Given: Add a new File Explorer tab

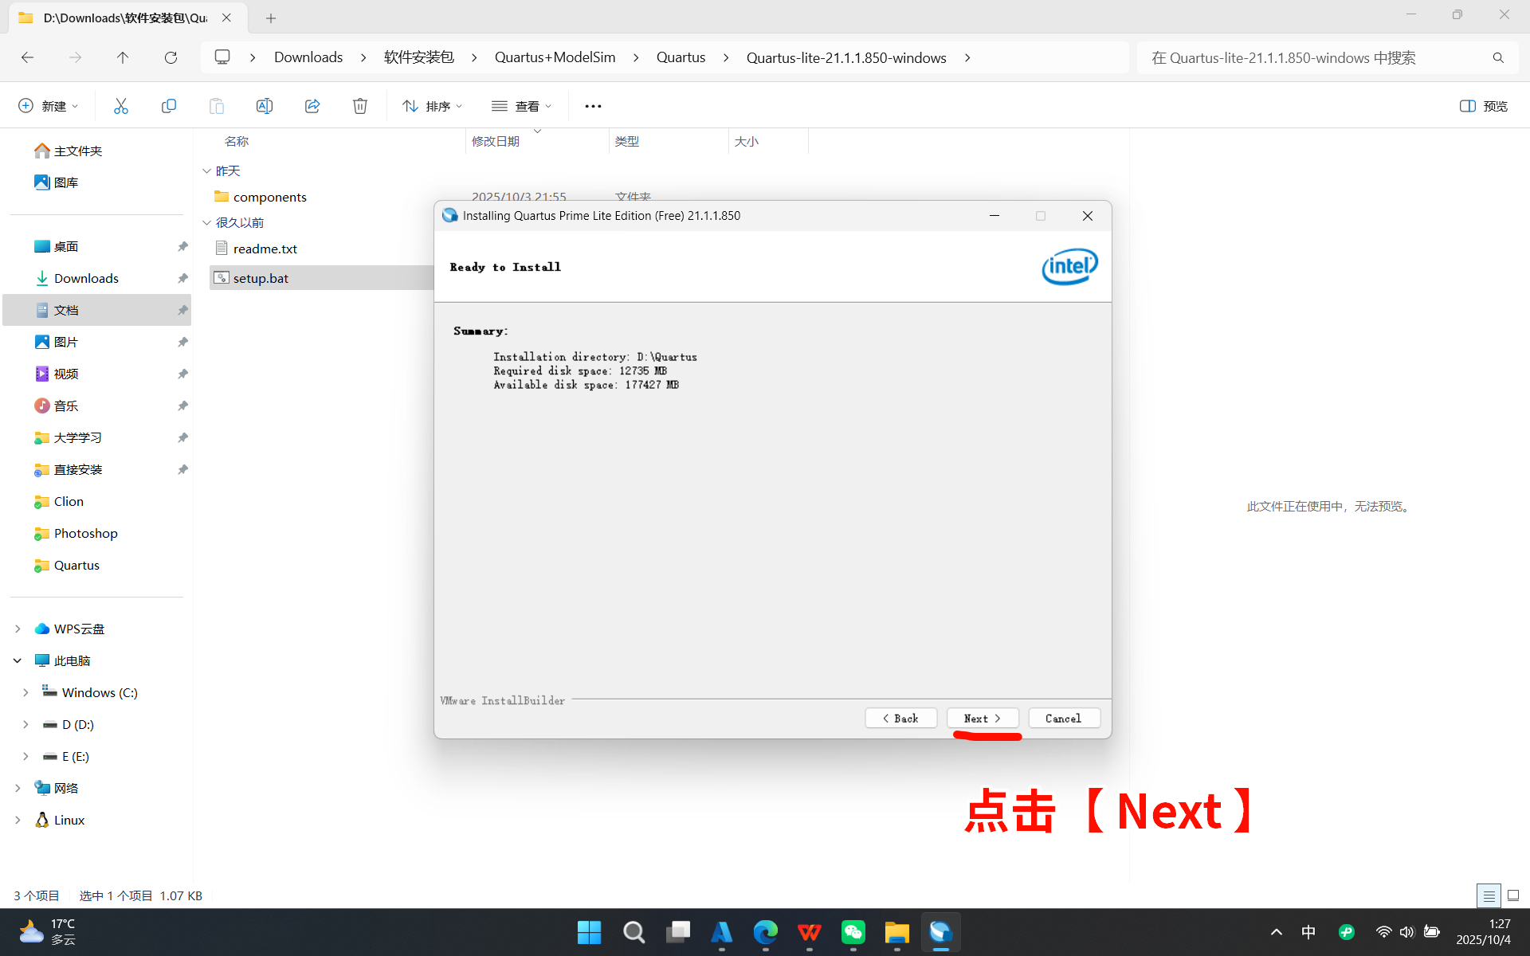Looking at the screenshot, I should pos(271,18).
